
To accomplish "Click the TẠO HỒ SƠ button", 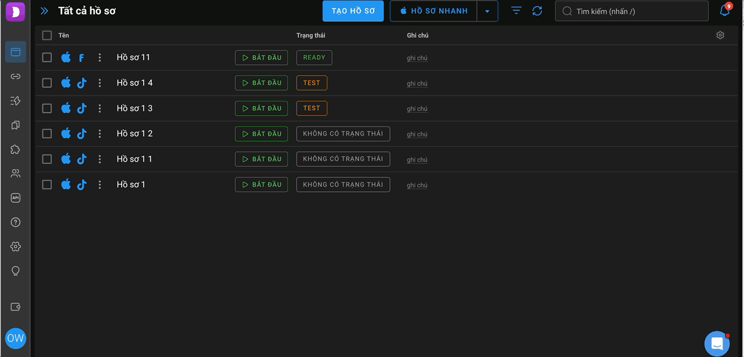I will click(x=353, y=11).
